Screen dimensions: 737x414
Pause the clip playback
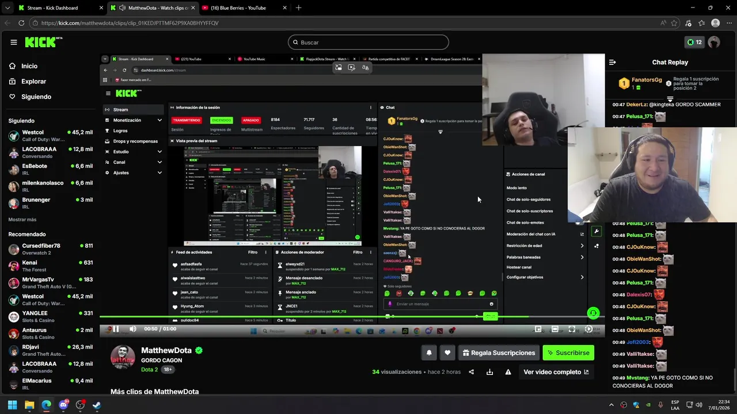coord(116,329)
